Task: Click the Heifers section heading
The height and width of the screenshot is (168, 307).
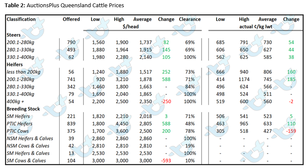Action: pyautogui.click(x=14, y=65)
